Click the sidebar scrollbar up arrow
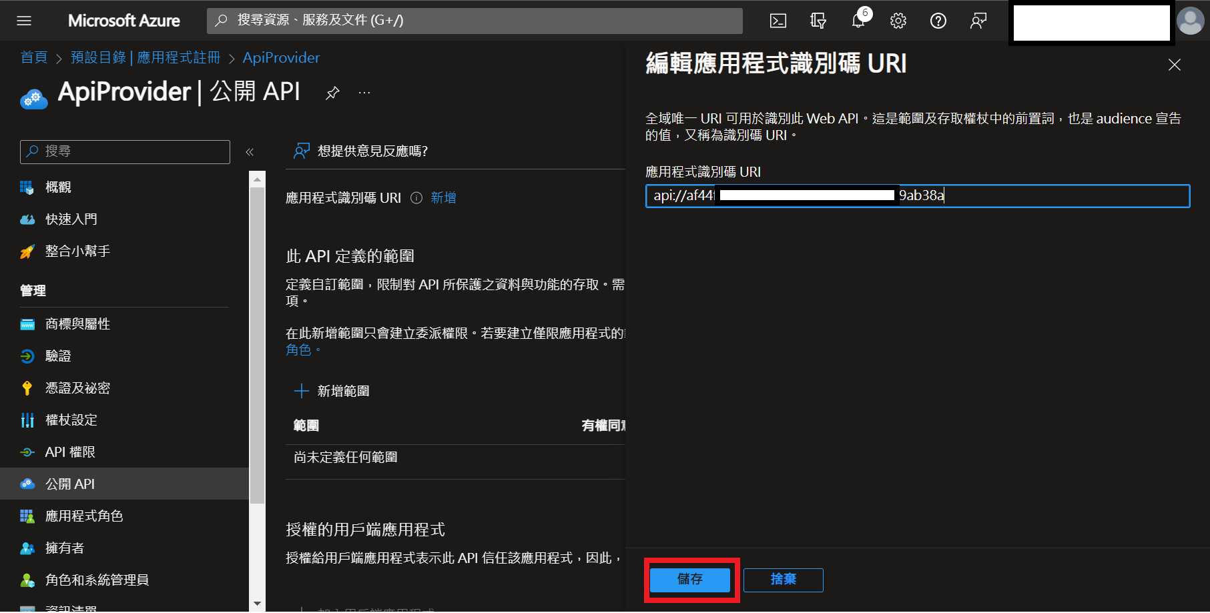This screenshot has height=613, width=1210. click(257, 179)
